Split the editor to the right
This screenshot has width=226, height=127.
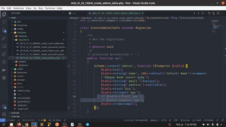click(218, 13)
